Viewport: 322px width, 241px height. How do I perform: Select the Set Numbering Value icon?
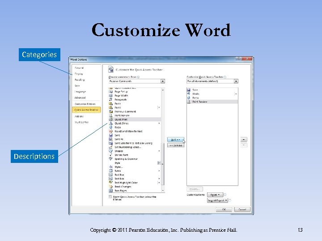click(111, 147)
